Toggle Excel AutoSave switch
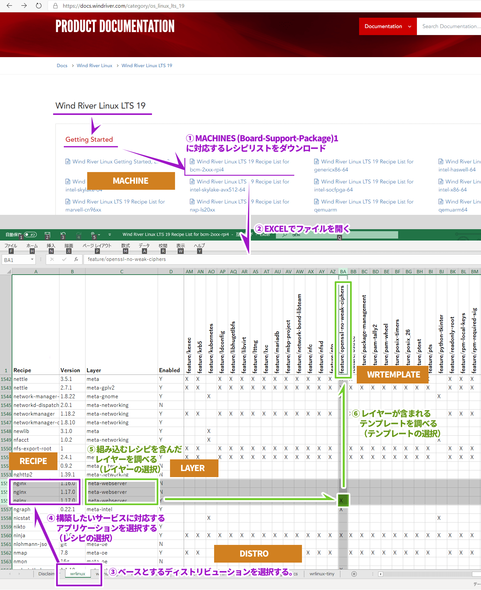 click(30, 235)
